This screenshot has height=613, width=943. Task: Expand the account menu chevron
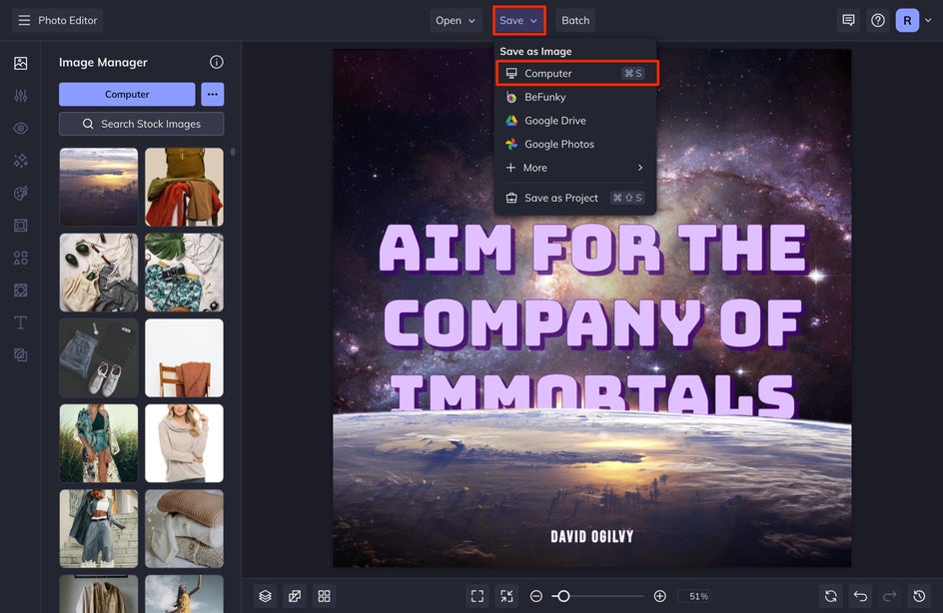928,20
